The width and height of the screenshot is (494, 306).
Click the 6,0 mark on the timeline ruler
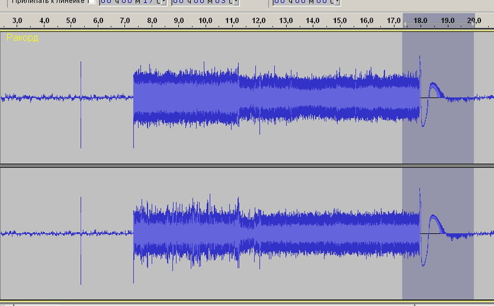coord(98,21)
